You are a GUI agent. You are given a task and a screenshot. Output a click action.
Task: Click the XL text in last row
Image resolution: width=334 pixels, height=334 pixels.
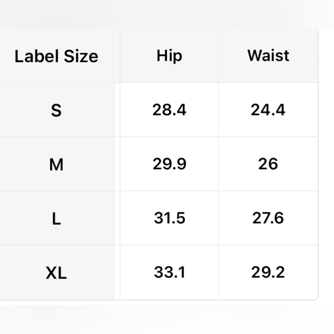point(56,273)
